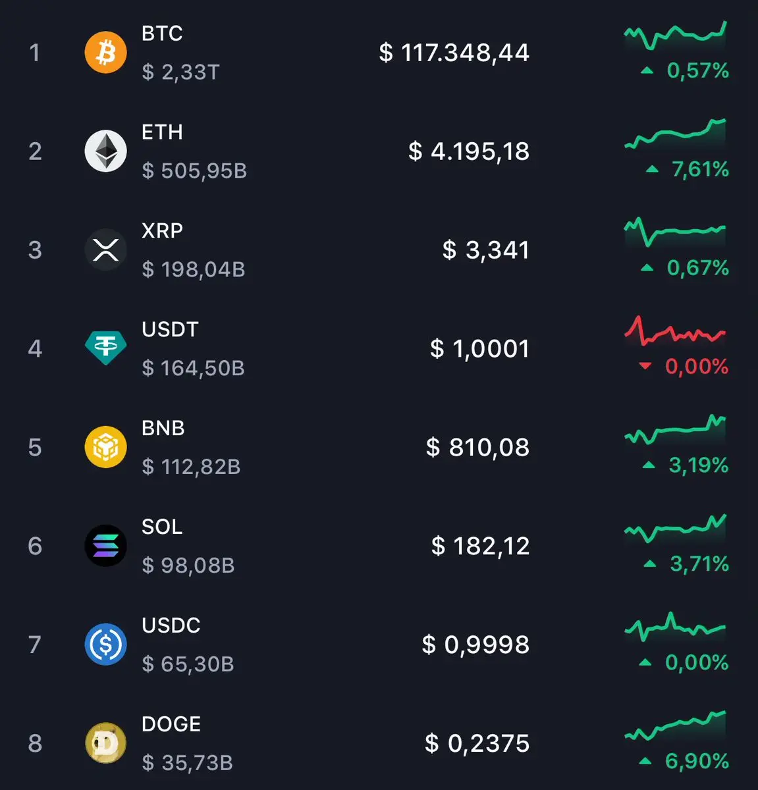The width and height of the screenshot is (758, 790).
Task: View the red USDT sparkline chart
Action: (675, 330)
